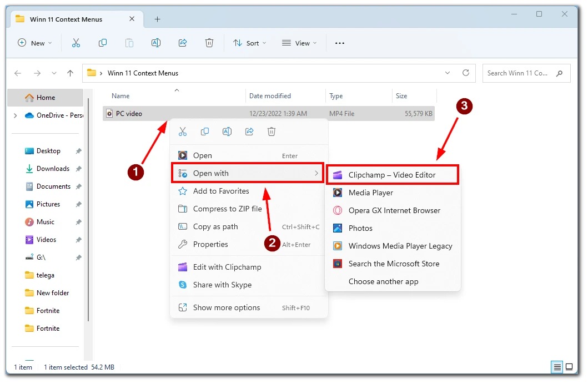This screenshot has height=384, width=588.
Task: Click the pin icon next to Music
Action: click(78, 222)
